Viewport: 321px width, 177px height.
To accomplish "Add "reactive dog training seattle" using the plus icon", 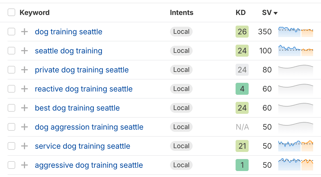I will 24,89.
